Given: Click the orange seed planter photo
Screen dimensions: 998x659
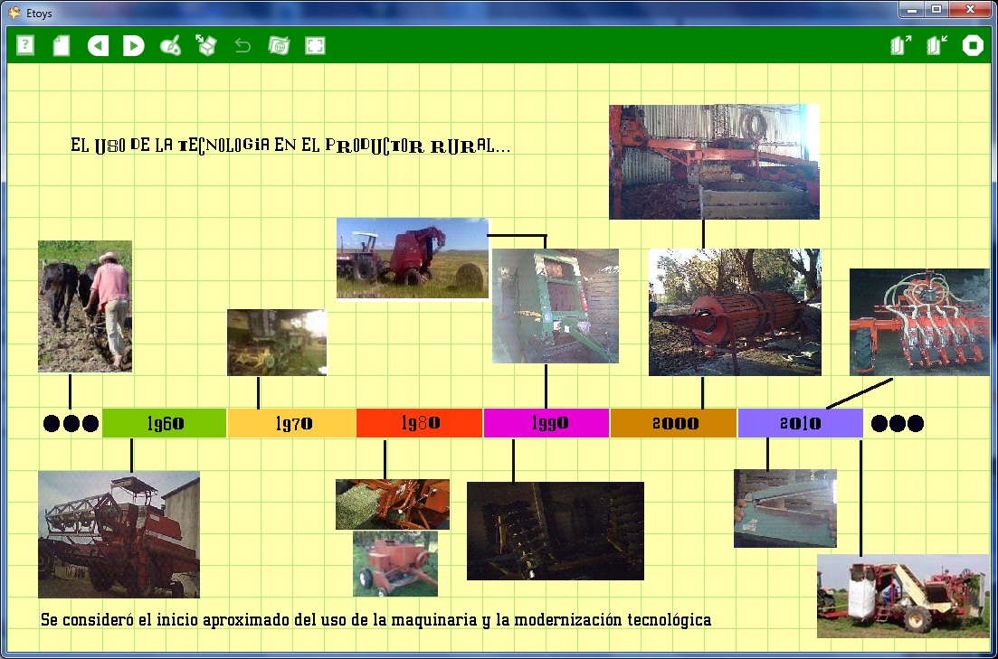Looking at the screenshot, I should [x=919, y=322].
